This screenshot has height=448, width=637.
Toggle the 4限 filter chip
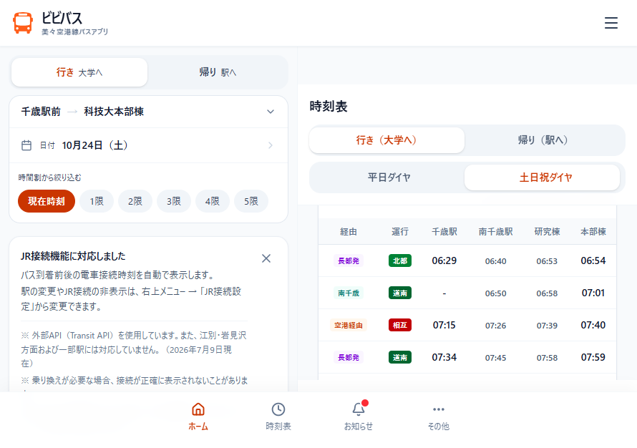(213, 201)
